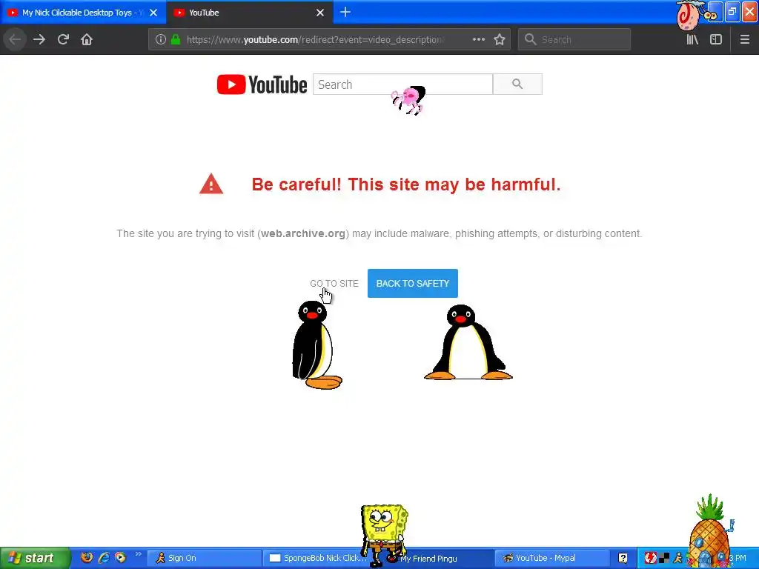
Task: Go to the browser home page
Action: click(87, 39)
